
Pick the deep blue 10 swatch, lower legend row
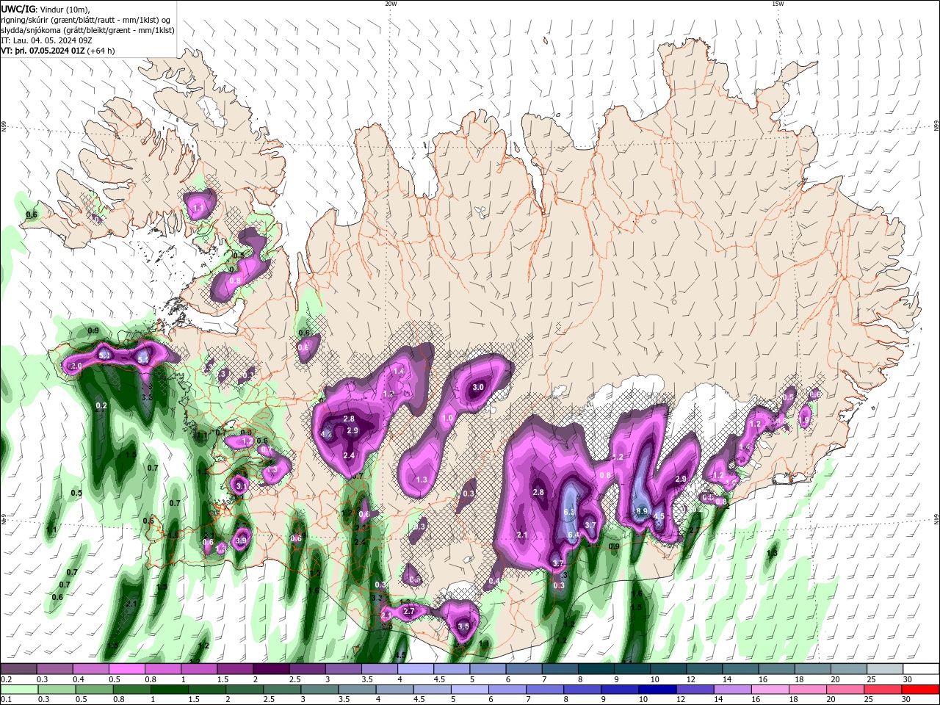tap(657, 690)
